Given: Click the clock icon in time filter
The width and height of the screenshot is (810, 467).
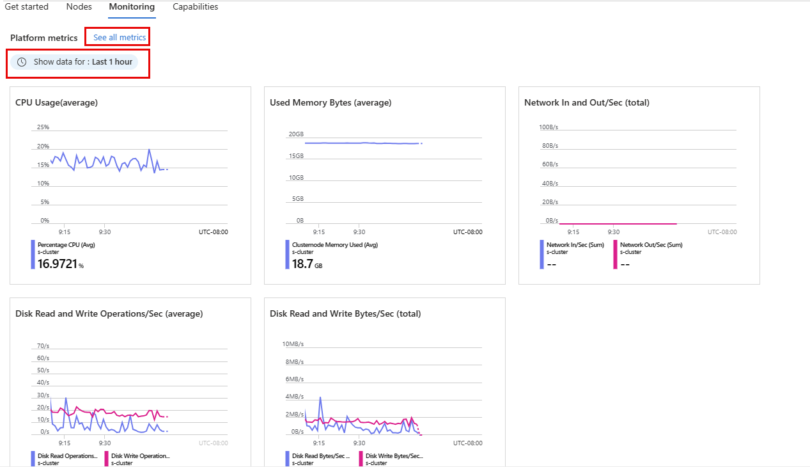Looking at the screenshot, I should pos(22,62).
